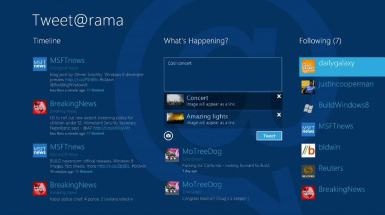Click justincooperman profile photo
This screenshot has height=215, width=385.
pyautogui.click(x=308, y=87)
